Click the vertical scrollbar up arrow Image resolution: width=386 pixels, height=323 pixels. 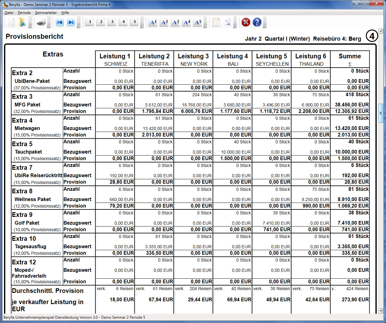[x=381, y=31]
